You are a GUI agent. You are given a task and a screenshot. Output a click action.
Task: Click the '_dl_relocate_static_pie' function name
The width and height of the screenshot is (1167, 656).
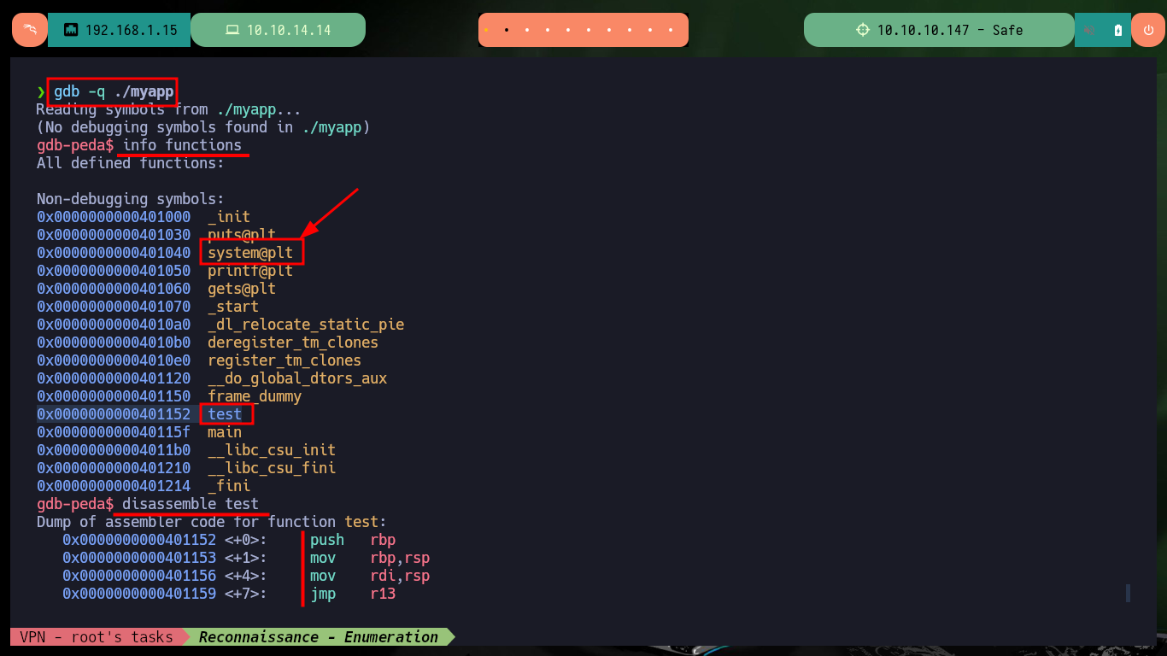point(306,325)
